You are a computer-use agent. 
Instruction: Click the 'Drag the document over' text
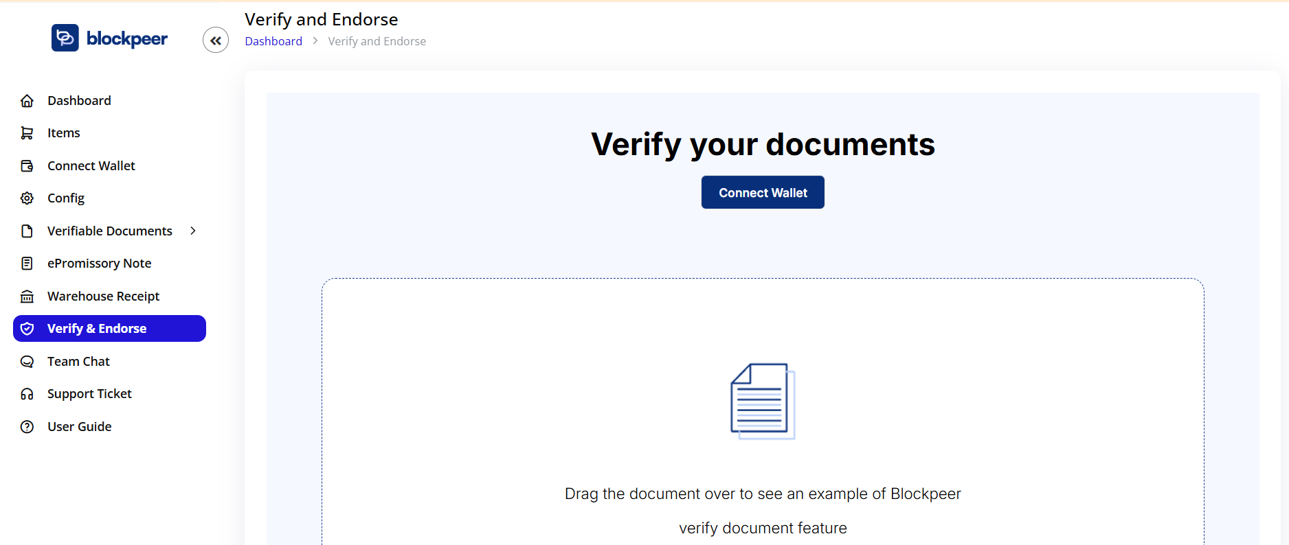click(763, 494)
